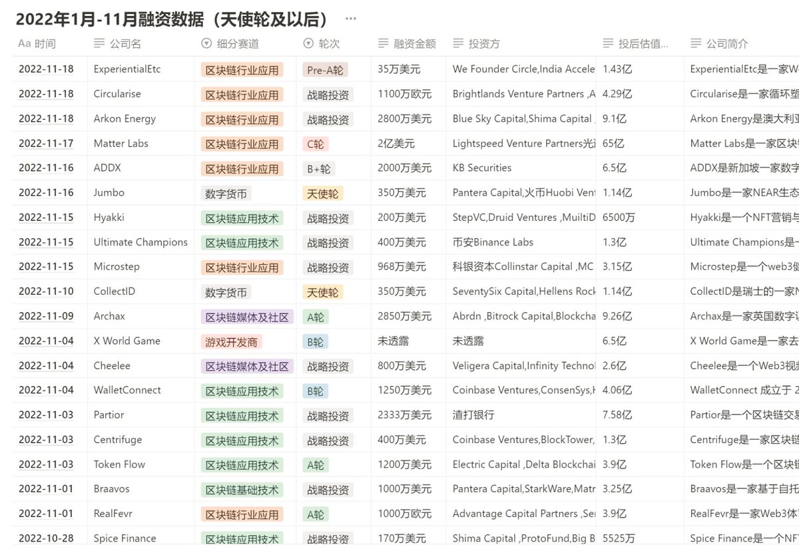The image size is (799, 547).
Task: Select the Cheelee company cell
Action: [x=112, y=365]
